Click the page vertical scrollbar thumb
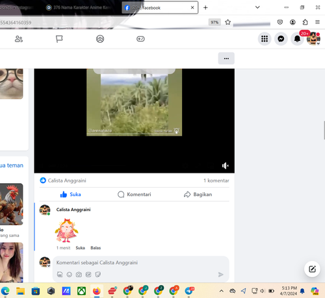Screen dimensions: 325x298 coord(324,130)
